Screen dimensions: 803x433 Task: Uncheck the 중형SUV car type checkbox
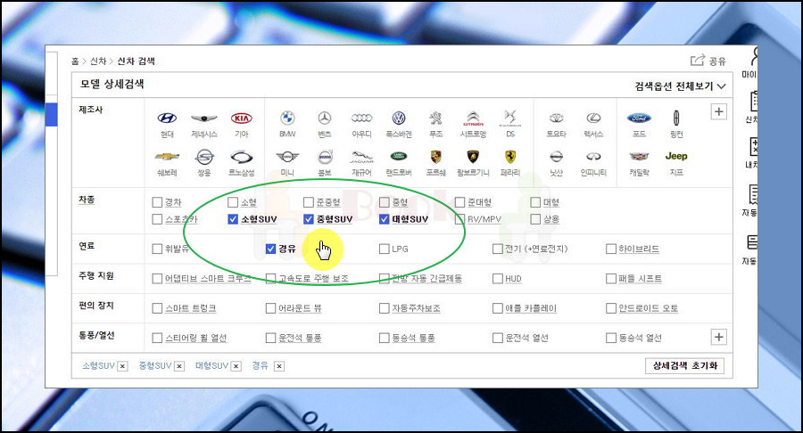click(309, 219)
